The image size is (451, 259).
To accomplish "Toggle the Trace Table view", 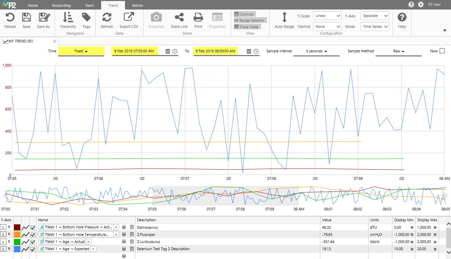I will [x=247, y=27].
